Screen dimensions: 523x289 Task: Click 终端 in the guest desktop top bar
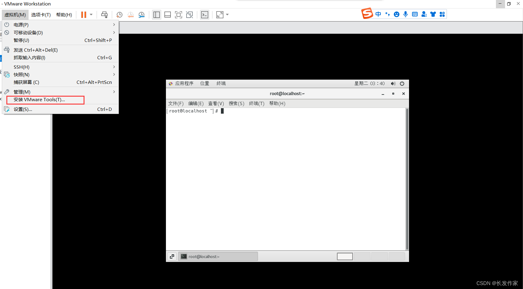tap(221, 83)
